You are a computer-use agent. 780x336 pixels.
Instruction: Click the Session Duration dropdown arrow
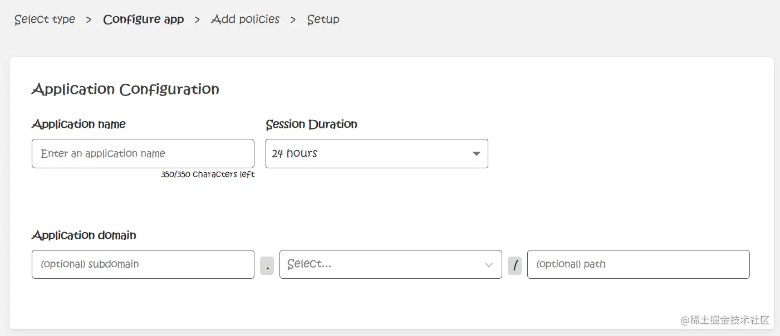476,154
